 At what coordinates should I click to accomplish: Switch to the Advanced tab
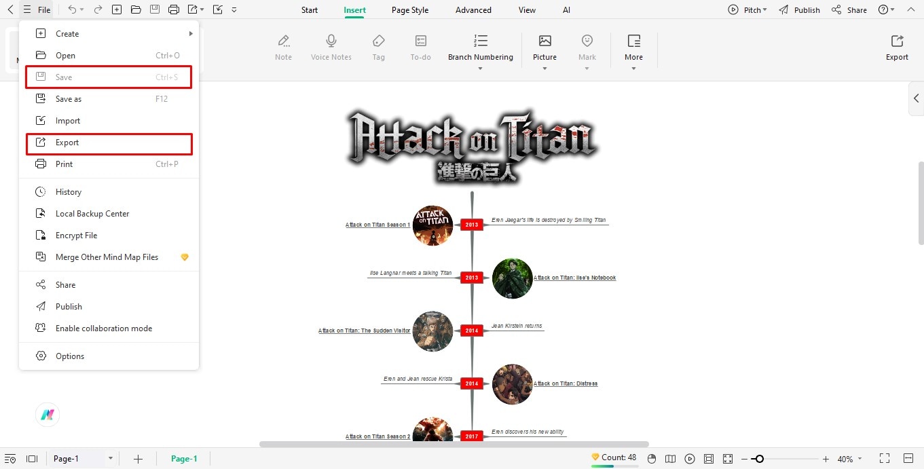click(x=473, y=10)
